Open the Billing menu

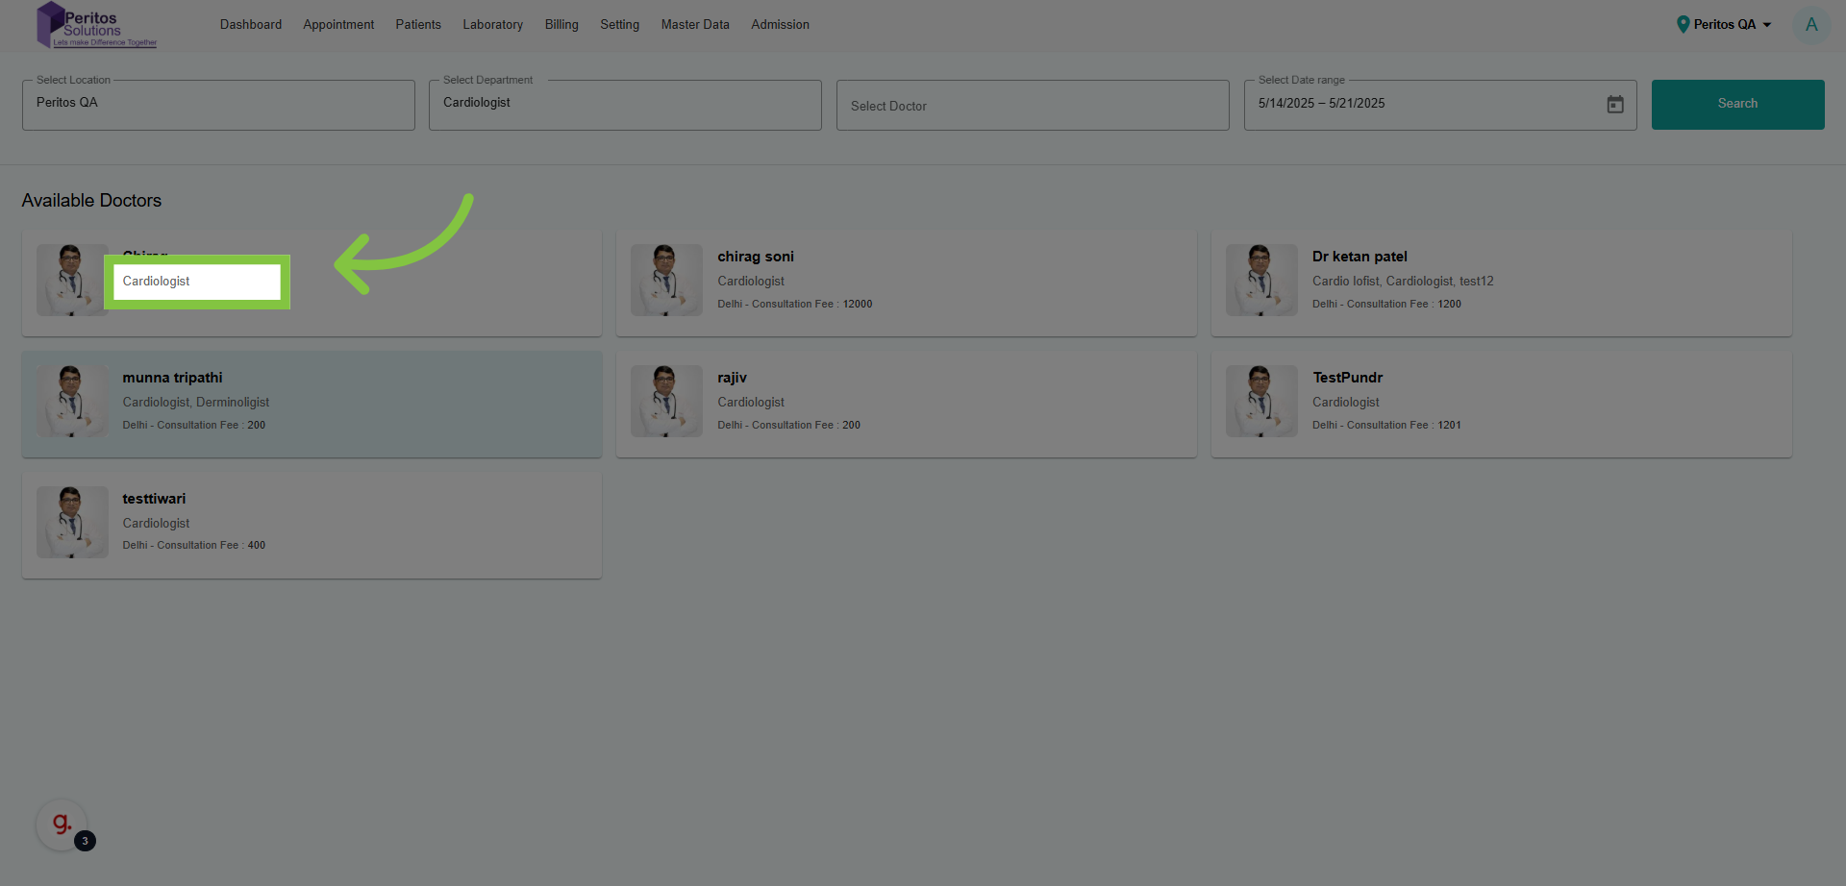(561, 25)
